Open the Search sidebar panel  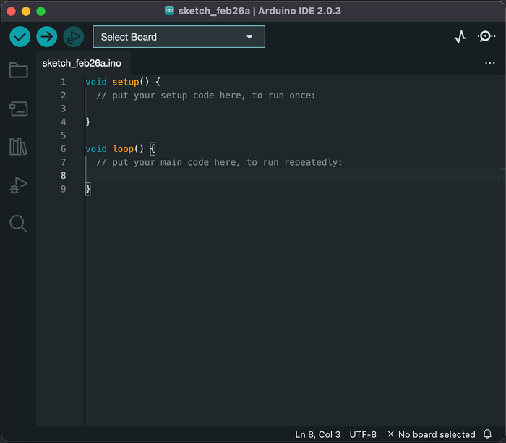[x=18, y=224]
